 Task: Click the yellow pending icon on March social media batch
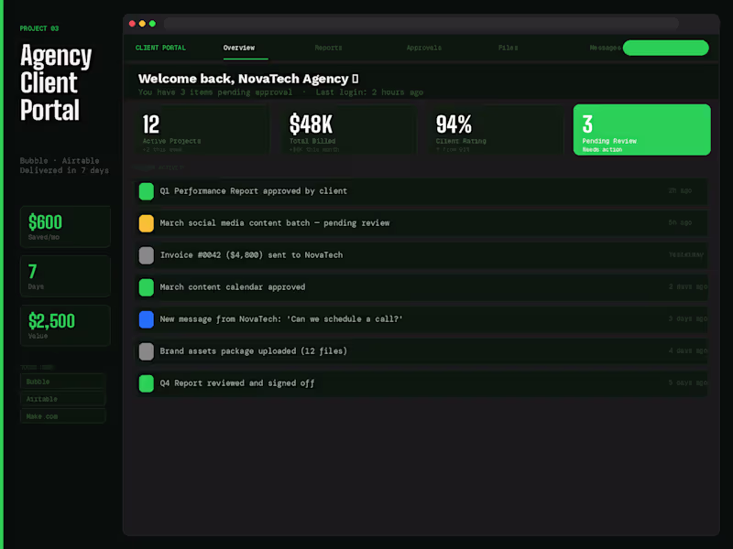point(146,223)
